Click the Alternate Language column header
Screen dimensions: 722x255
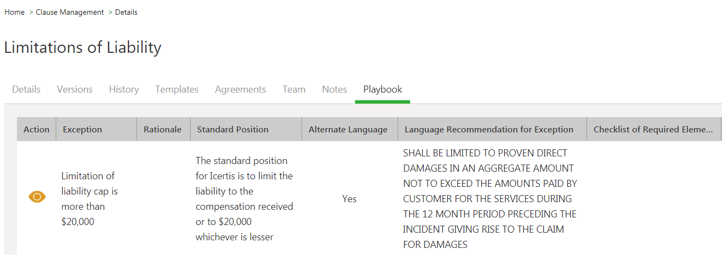click(x=348, y=130)
